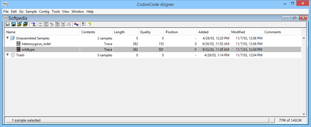Open the File menu
Screen dimensions: 311x127
point(6,12)
